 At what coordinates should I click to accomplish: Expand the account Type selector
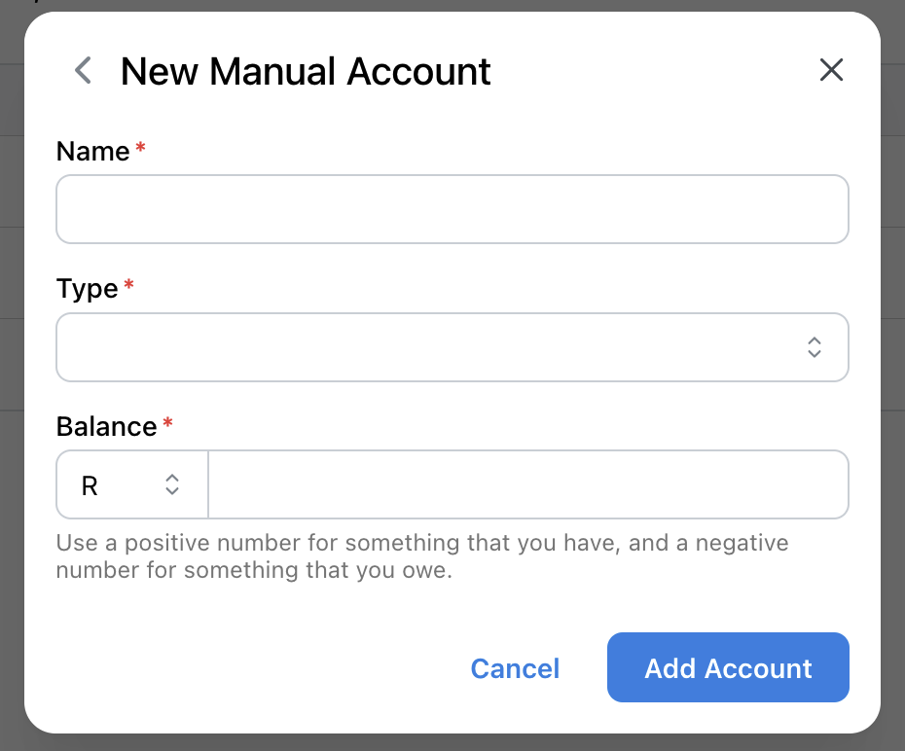(452, 347)
